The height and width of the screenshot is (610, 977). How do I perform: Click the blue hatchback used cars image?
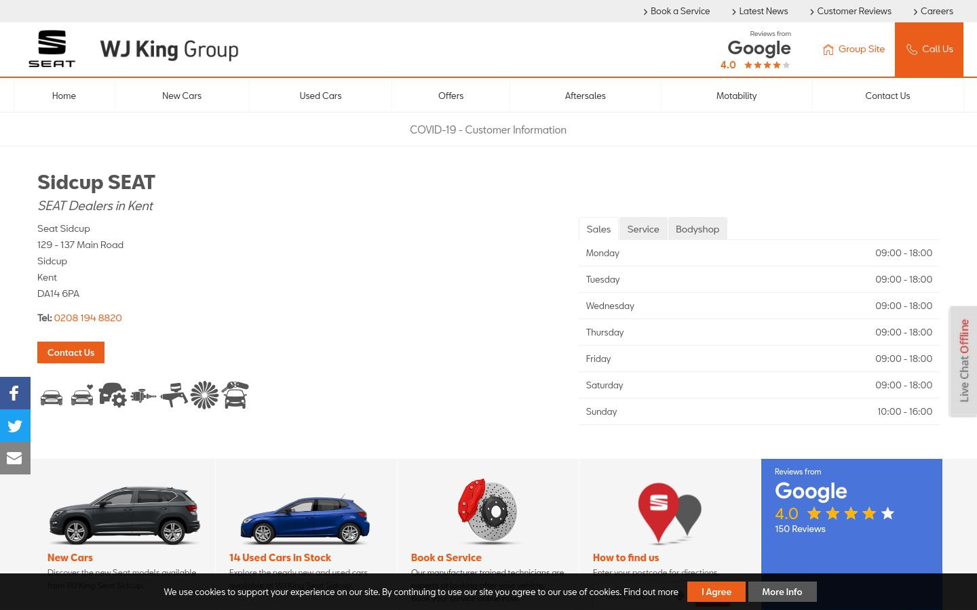(x=305, y=520)
